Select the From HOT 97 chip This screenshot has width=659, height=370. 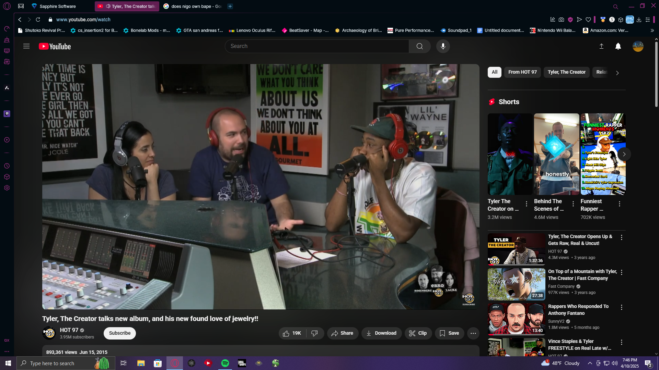[522, 72]
